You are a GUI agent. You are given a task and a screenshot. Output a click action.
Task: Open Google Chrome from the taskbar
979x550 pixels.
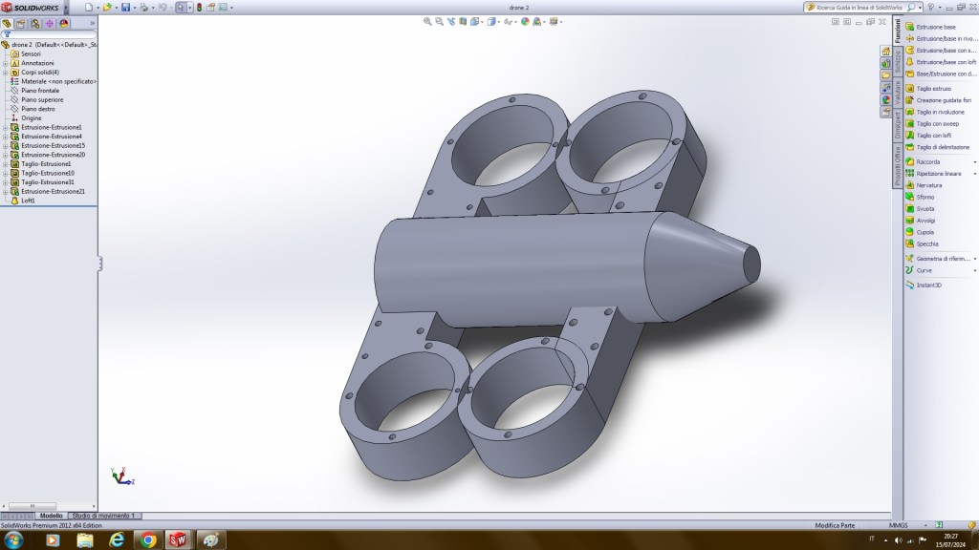tap(147, 540)
